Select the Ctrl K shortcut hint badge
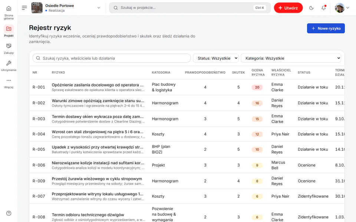Screen dimensions: 356x222 tap(260, 8)
